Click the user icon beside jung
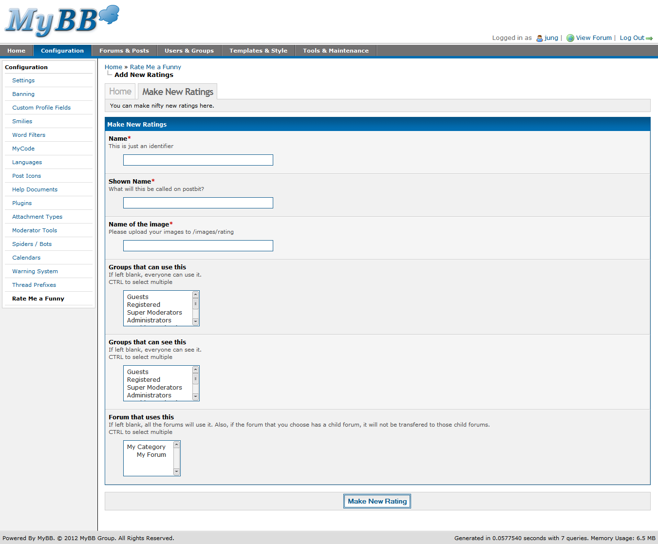The height and width of the screenshot is (544, 658). coord(539,38)
